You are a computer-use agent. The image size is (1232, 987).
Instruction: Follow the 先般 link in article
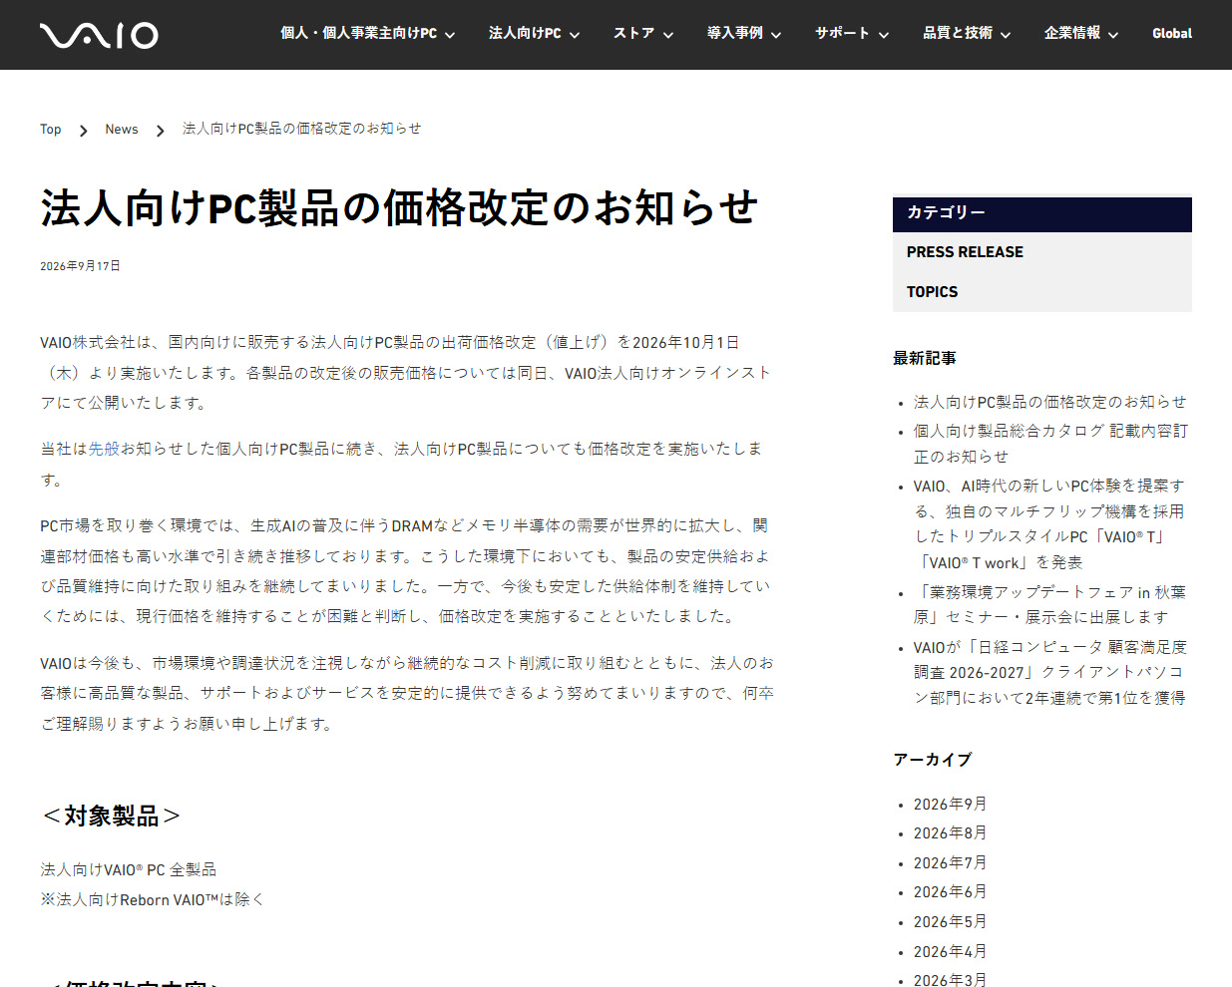[x=104, y=449]
